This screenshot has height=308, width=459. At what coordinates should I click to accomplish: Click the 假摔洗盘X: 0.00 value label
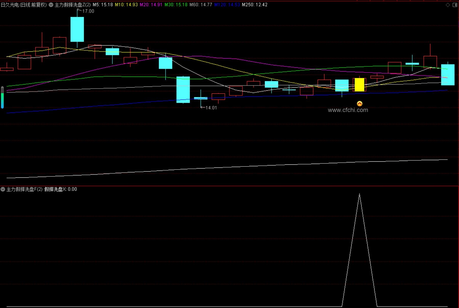coord(61,189)
